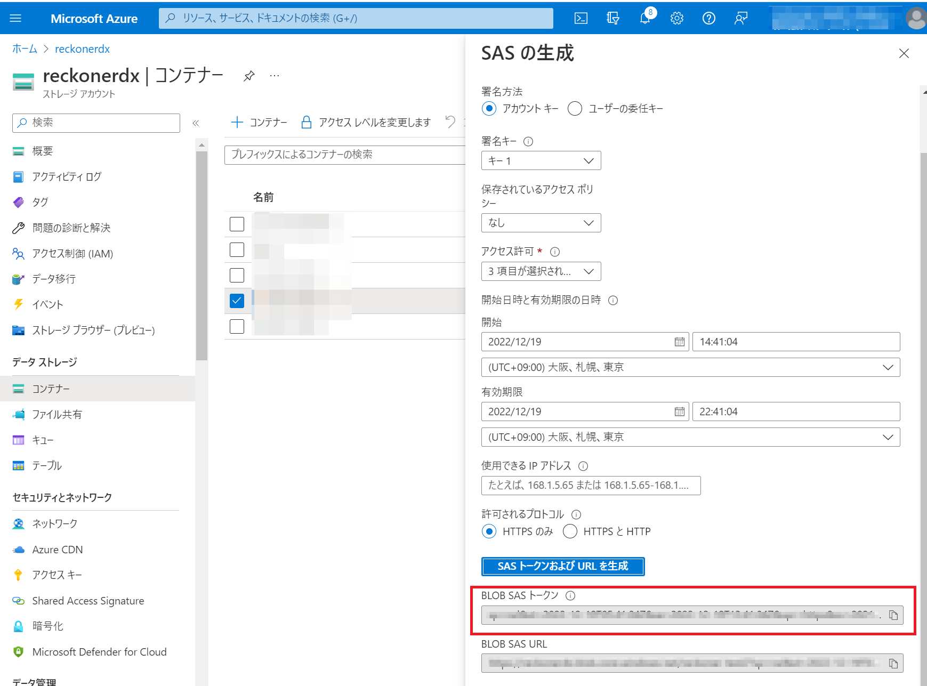Open the expiry time zone dropdown
Image resolution: width=927 pixels, height=686 pixels.
(x=691, y=437)
